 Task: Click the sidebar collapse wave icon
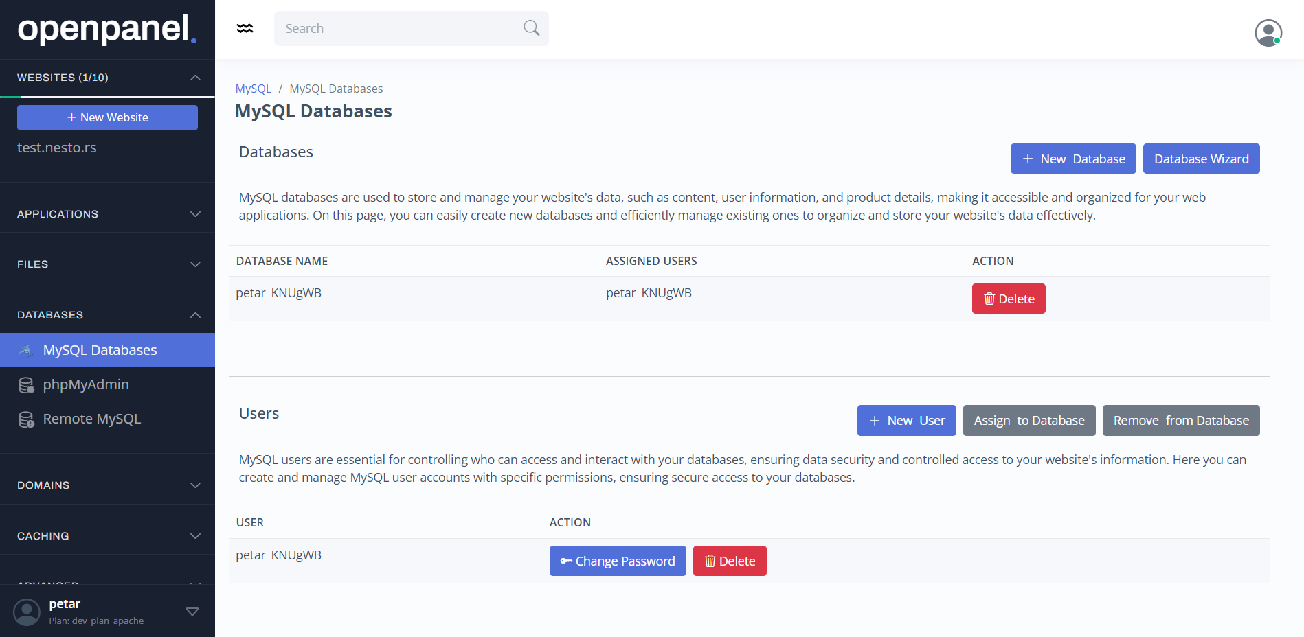[245, 28]
